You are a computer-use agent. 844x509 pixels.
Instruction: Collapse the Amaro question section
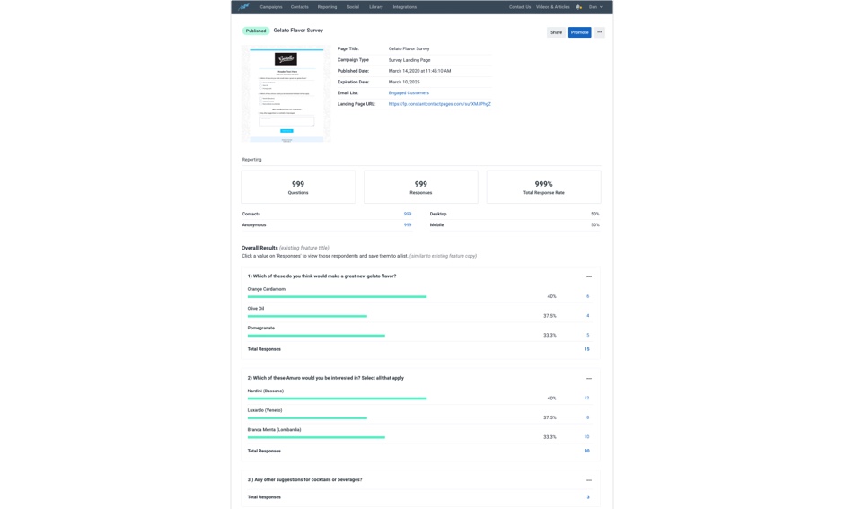(589, 379)
